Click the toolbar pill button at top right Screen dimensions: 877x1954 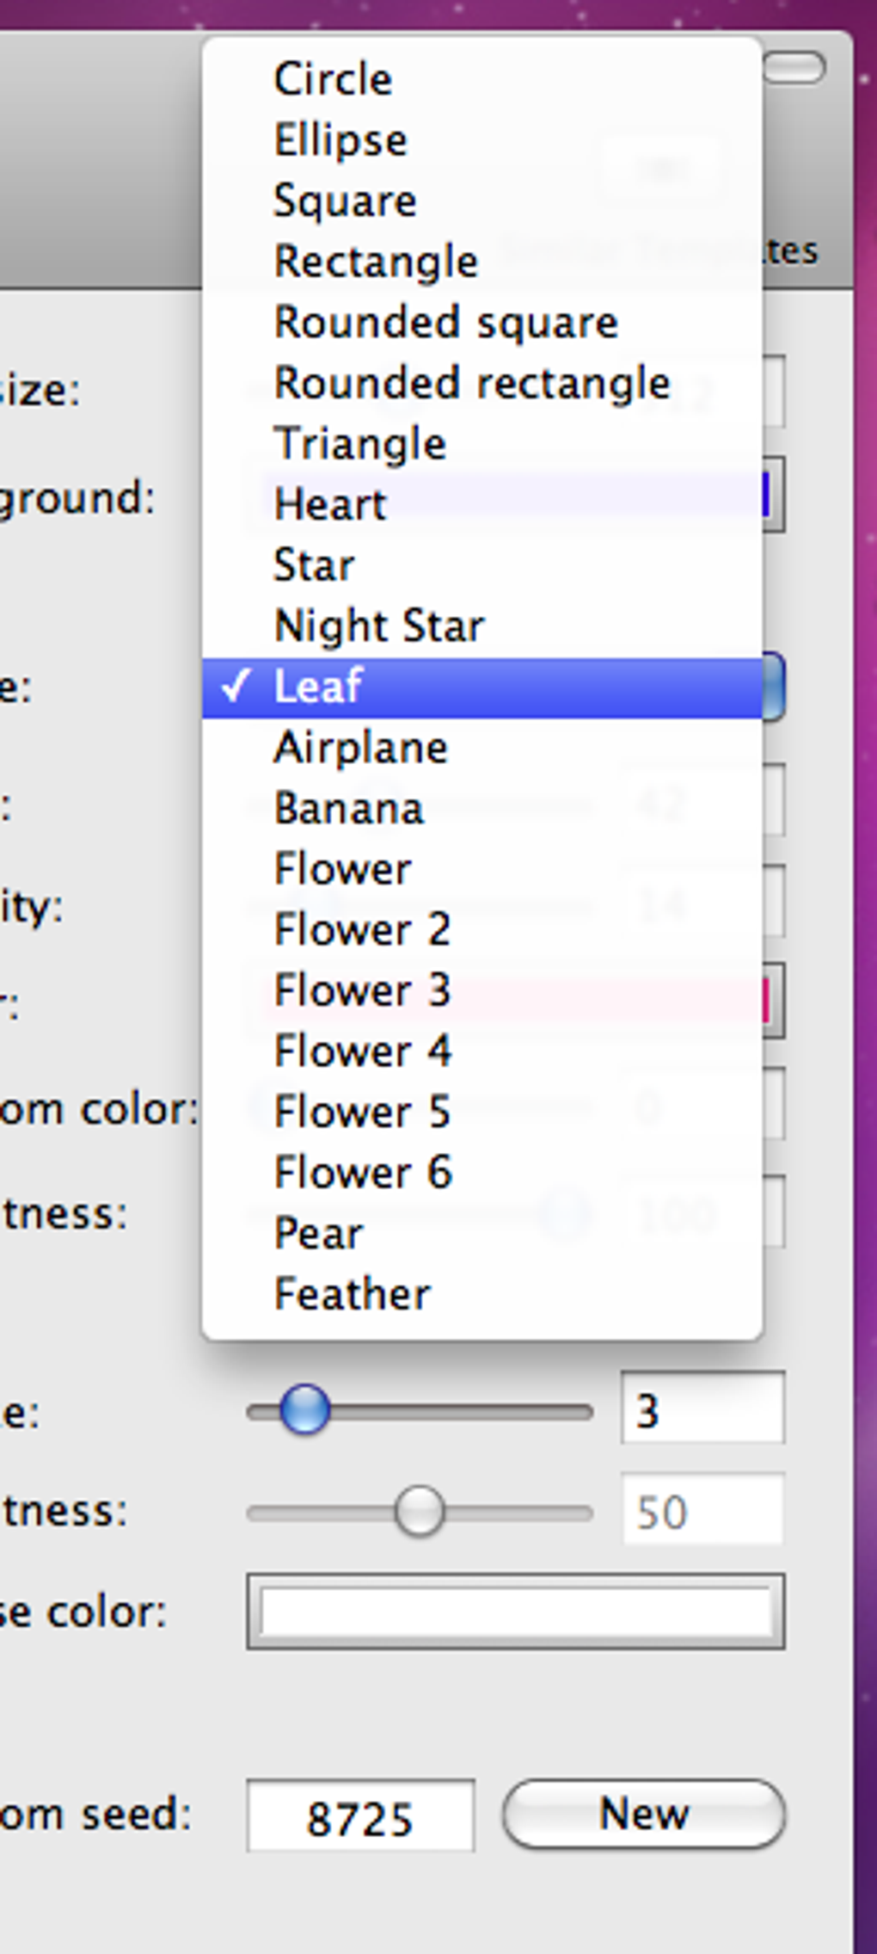(x=794, y=67)
